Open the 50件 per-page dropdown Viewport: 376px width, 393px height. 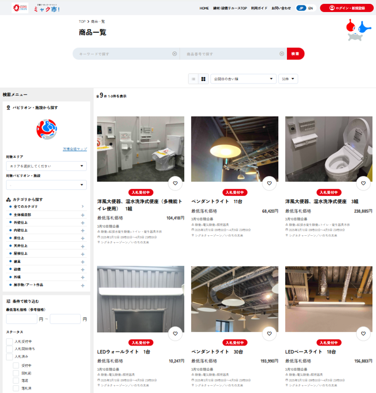288,79
